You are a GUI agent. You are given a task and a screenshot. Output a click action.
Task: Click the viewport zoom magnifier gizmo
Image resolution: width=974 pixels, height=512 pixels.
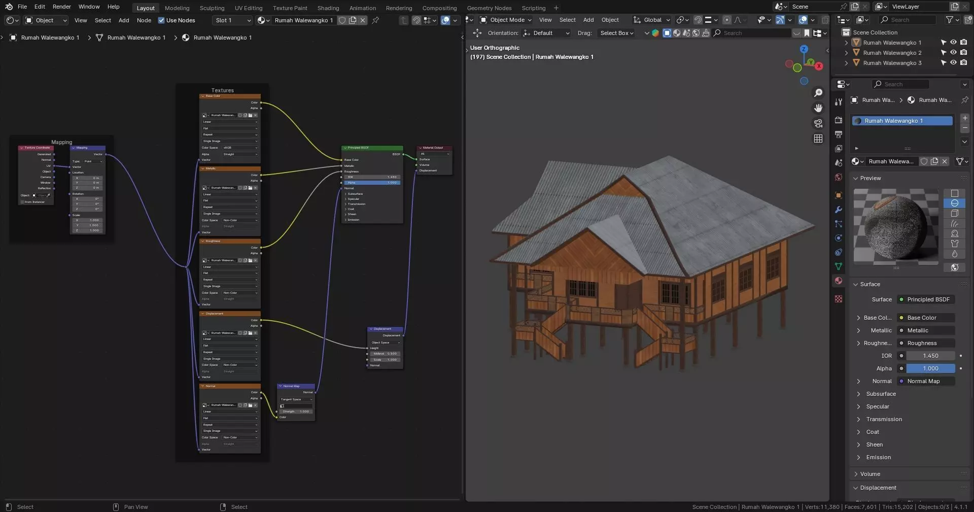[818, 93]
